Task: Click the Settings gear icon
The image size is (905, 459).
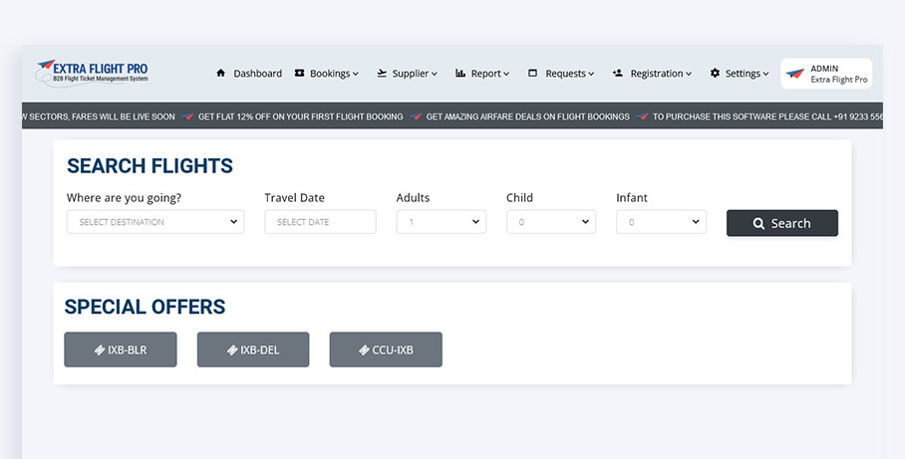Action: 715,74
